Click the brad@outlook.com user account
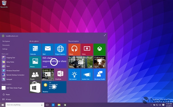Image resolution: width=173 pixels, height=107 pixels. tap(10, 36)
